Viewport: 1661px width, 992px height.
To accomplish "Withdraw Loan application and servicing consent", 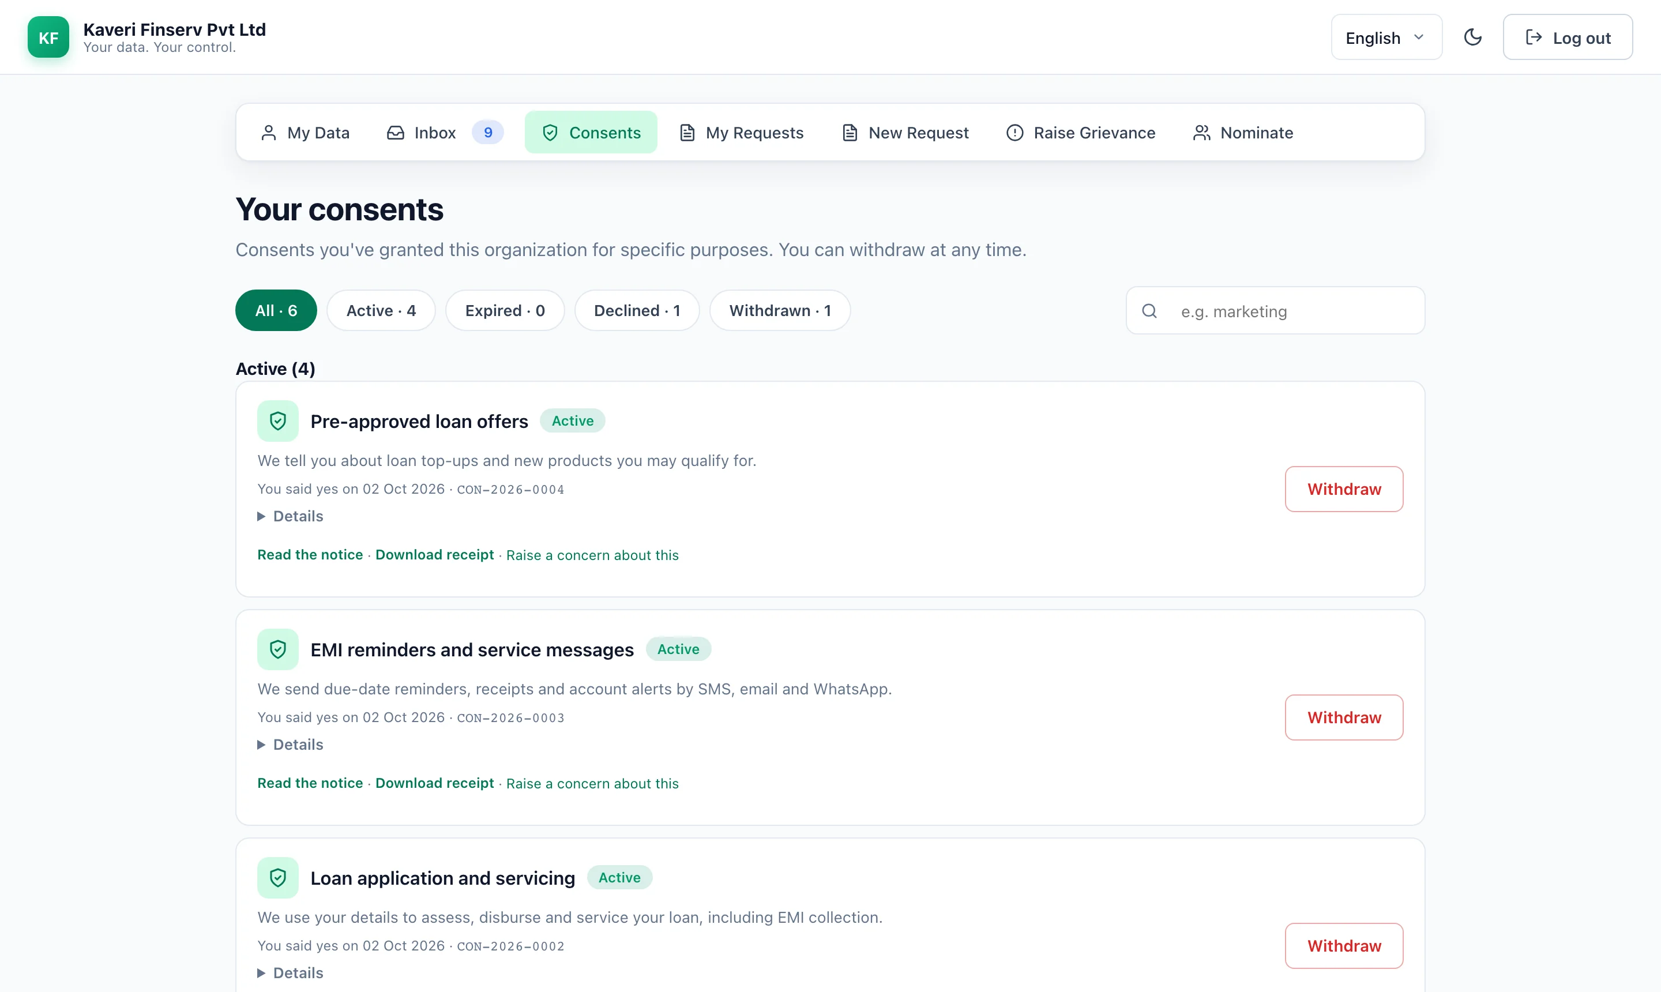I will coord(1343,946).
